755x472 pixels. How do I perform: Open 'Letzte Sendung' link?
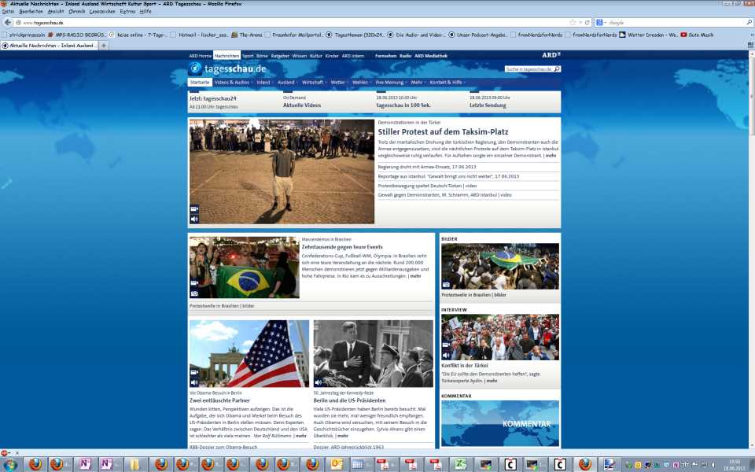488,105
